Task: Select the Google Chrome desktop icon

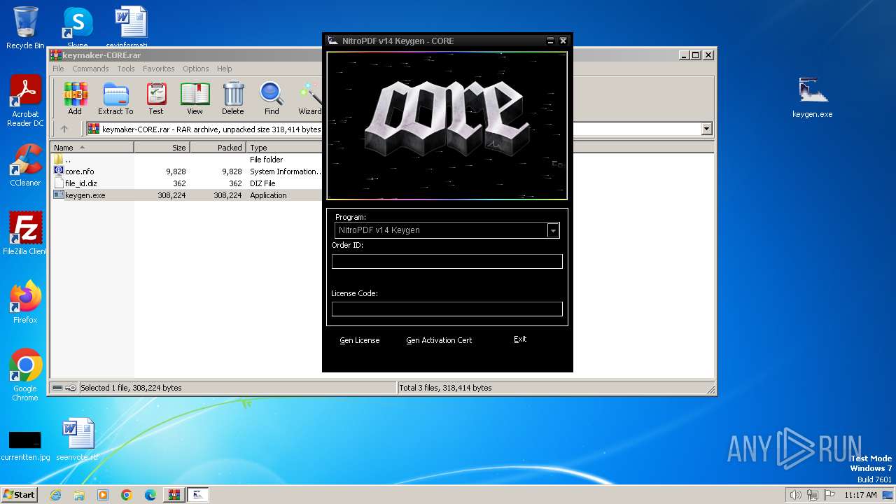Action: pyautogui.click(x=25, y=374)
